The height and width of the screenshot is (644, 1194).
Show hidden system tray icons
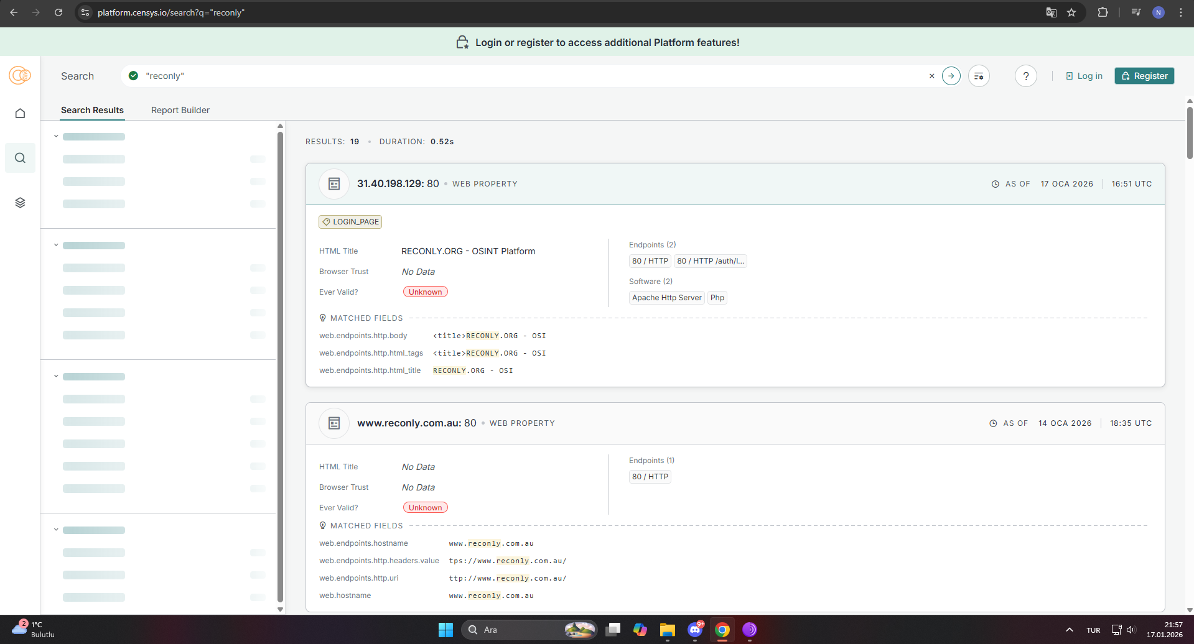coord(1069,630)
